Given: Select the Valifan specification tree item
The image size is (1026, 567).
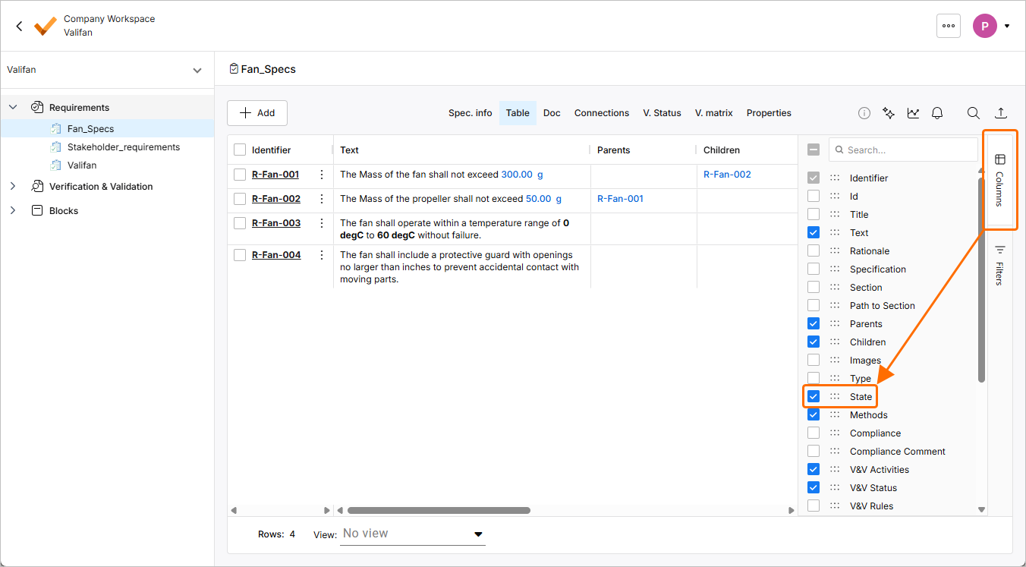Looking at the screenshot, I should click(82, 165).
